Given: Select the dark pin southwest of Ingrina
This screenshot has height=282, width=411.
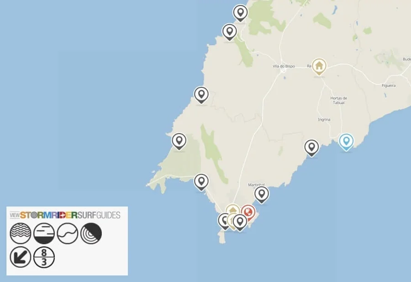Looking at the screenshot, I should [x=312, y=147].
